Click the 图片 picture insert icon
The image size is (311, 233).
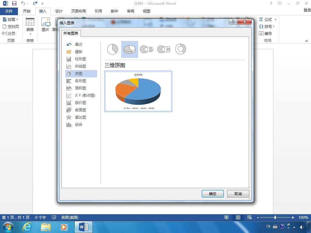tap(46, 25)
